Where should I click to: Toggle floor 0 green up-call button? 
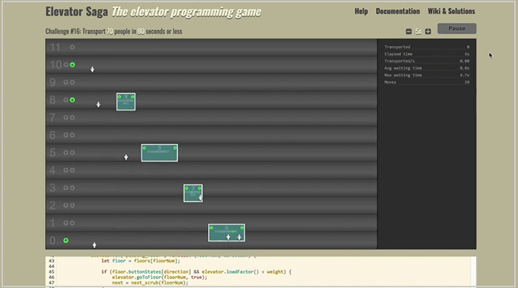(x=66, y=241)
